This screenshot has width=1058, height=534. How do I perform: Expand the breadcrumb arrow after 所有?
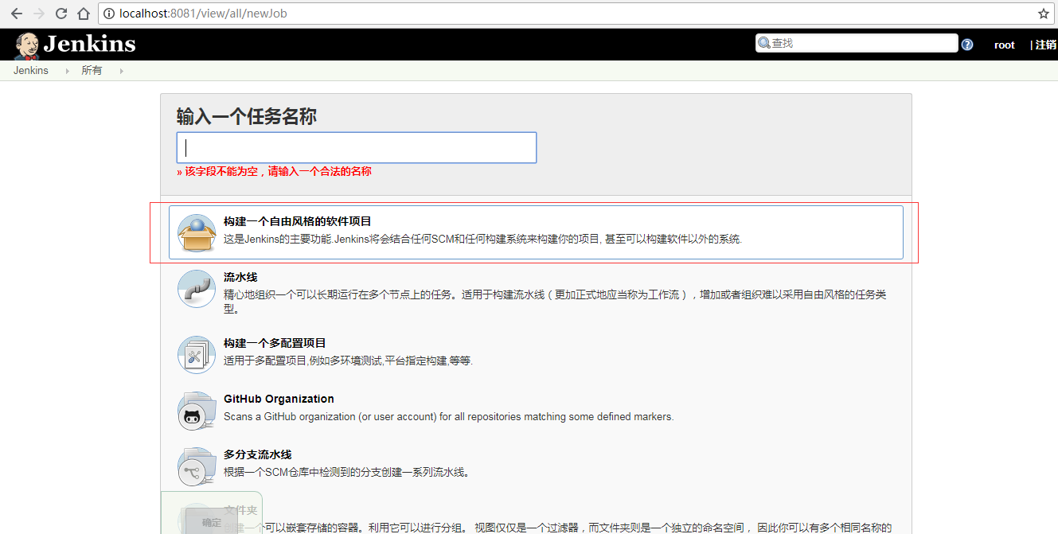point(120,70)
